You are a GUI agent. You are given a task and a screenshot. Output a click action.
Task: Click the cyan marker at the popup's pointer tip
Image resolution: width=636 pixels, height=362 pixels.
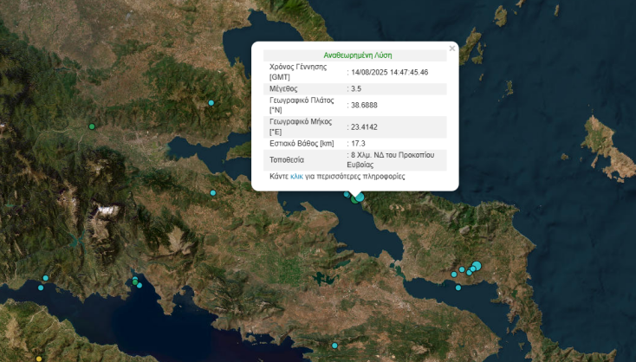click(359, 197)
